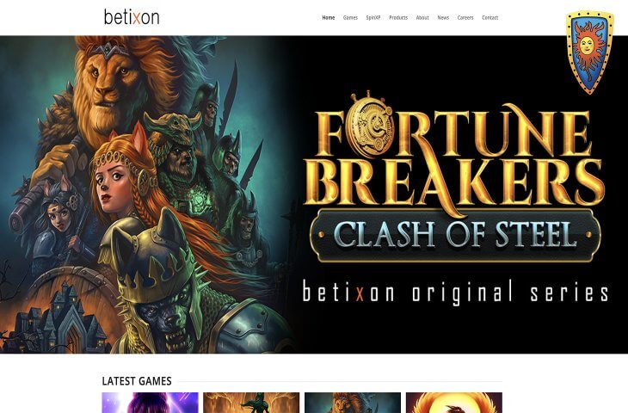Click the Clash of Steel banner plate

click(x=455, y=235)
